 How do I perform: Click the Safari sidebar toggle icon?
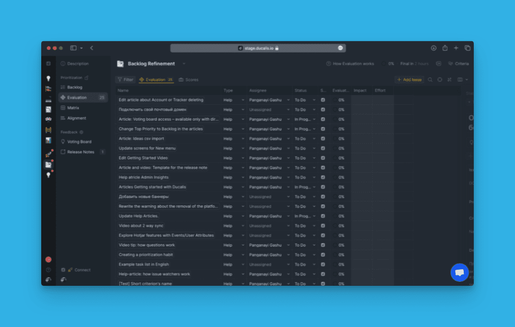[x=73, y=48]
